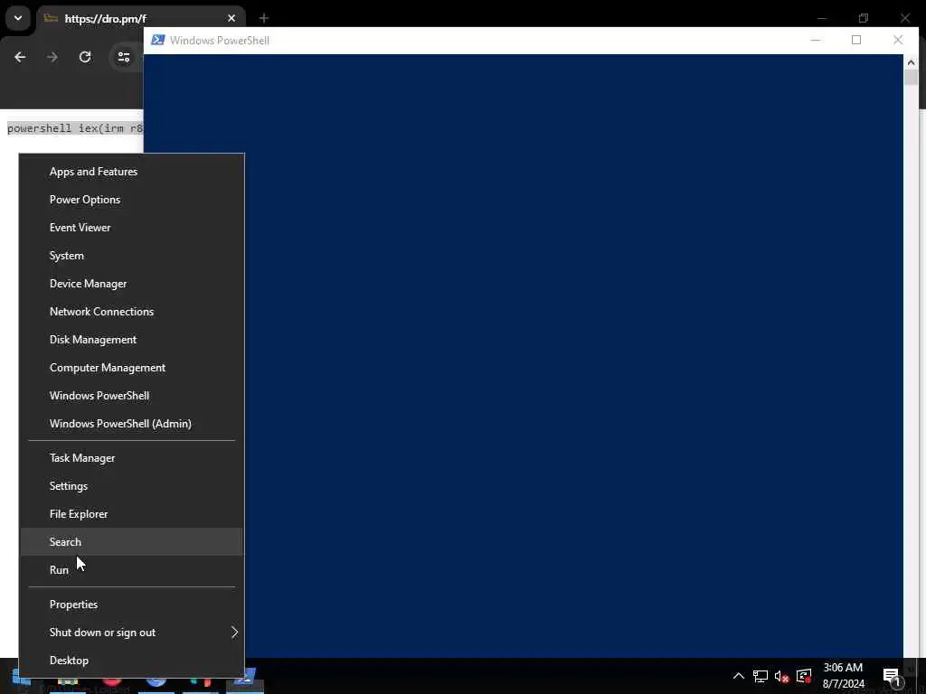
Task: Click the PowerShell window title icon
Action: (157, 40)
